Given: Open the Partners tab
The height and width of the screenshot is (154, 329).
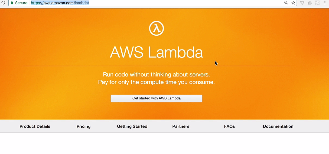Looking at the screenshot, I should pyautogui.click(x=181, y=126).
